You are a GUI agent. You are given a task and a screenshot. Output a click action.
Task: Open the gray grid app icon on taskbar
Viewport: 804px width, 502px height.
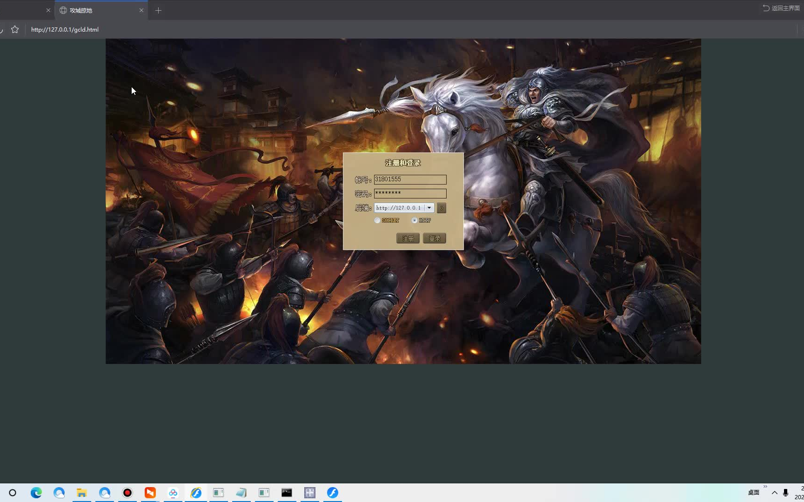310,493
